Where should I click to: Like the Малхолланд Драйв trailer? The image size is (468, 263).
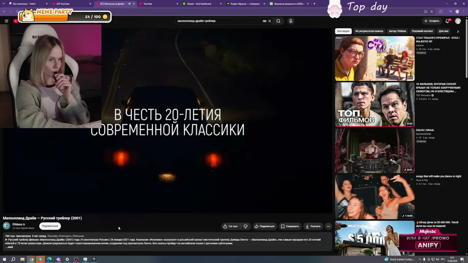pos(230,226)
